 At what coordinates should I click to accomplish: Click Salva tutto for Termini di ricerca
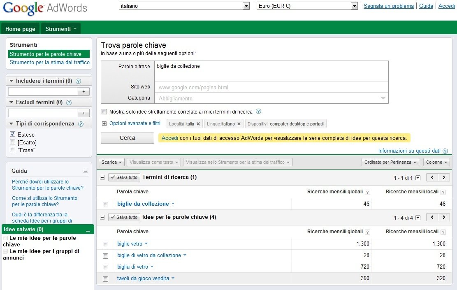click(124, 177)
